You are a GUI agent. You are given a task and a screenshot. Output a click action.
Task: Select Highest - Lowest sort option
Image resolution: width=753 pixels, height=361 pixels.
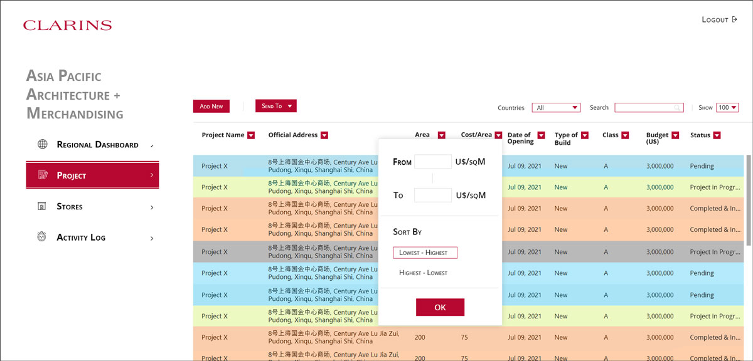[x=424, y=273]
